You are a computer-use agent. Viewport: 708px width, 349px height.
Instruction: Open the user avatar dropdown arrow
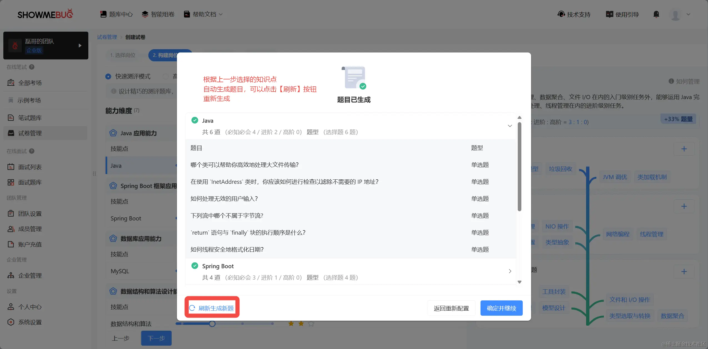point(688,14)
